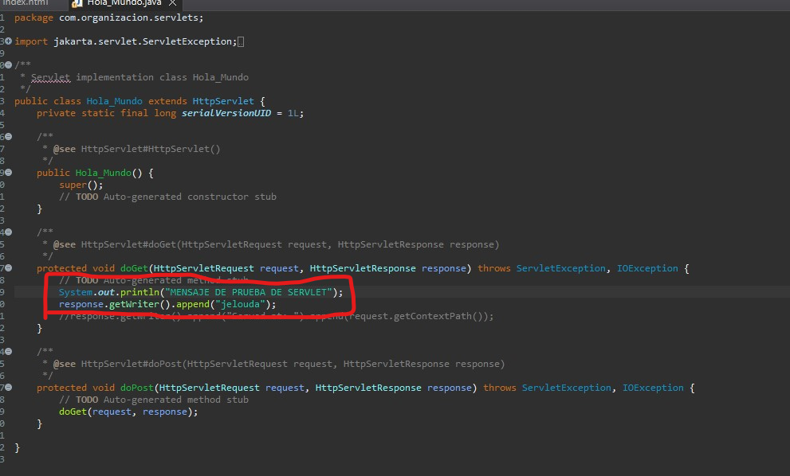Fold the Javadoc above doPost method
Viewport: 790px width, 476px height.
pyautogui.click(x=8, y=352)
